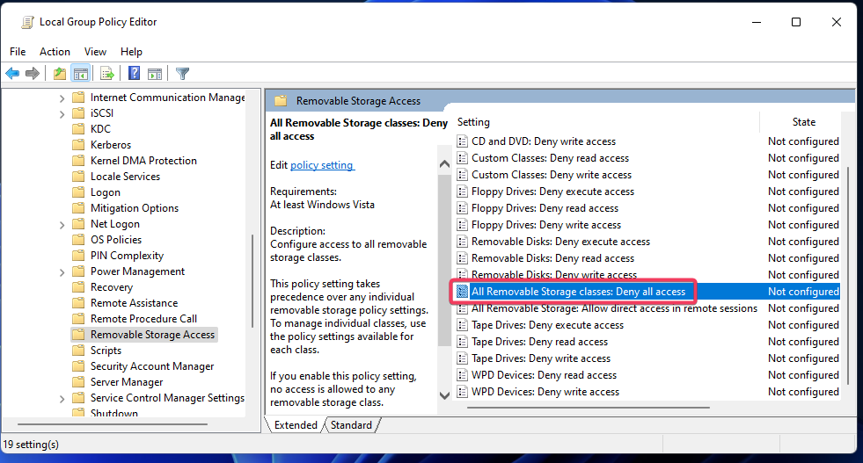Open the Action menu
863x463 pixels.
pos(55,52)
